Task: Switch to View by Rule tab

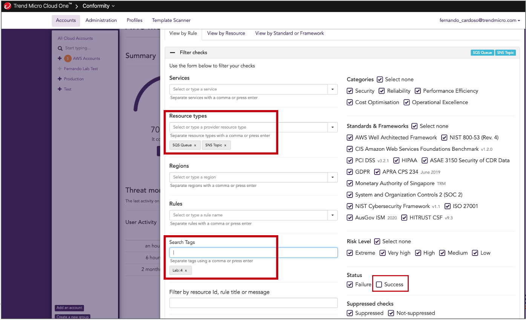Action: (183, 34)
